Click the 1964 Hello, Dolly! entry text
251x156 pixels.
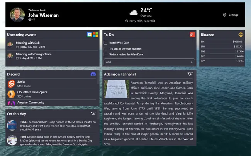tap(58, 126)
